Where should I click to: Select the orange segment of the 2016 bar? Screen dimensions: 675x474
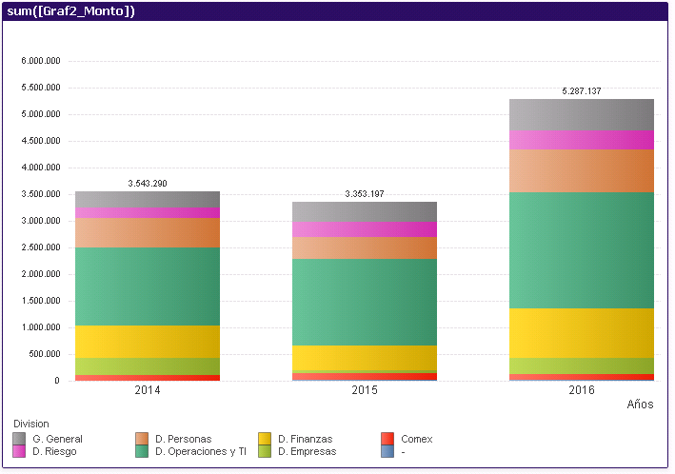582,171
